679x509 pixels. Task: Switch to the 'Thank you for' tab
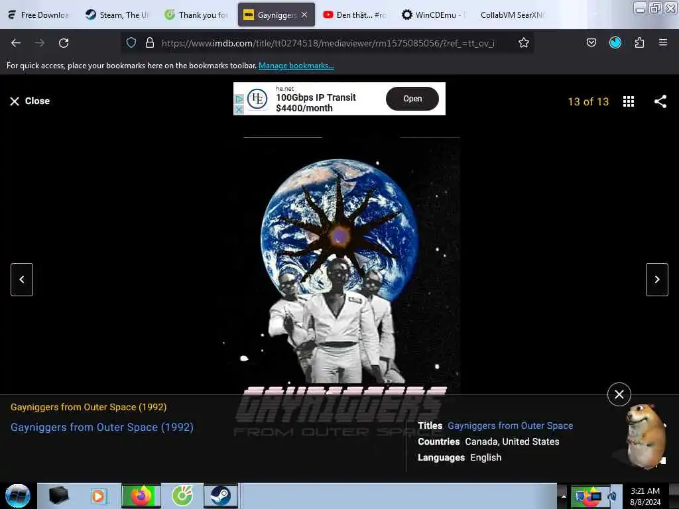(x=196, y=15)
